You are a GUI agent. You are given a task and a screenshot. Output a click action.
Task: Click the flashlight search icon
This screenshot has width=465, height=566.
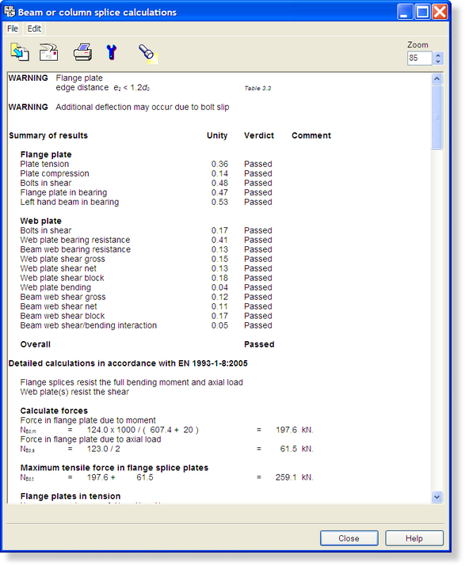pos(148,54)
